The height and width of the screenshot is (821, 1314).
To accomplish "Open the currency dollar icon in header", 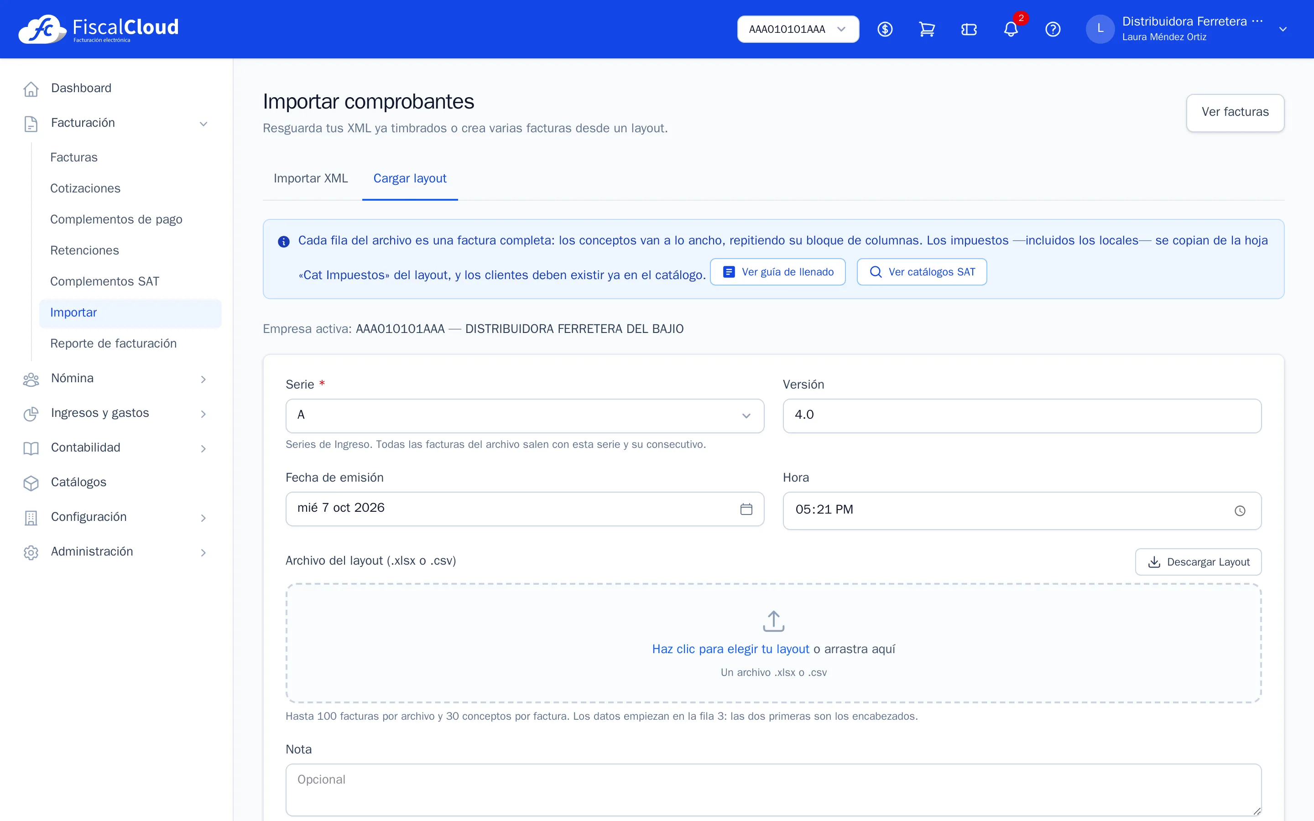I will [885, 29].
